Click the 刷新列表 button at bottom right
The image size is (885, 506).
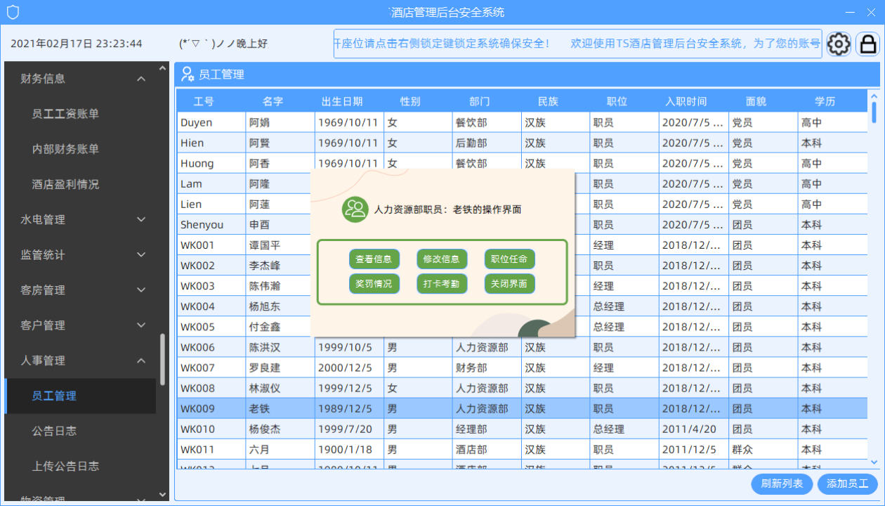(x=782, y=484)
